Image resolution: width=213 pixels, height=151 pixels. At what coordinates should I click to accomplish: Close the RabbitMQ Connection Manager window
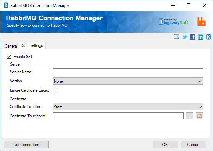(205, 5)
